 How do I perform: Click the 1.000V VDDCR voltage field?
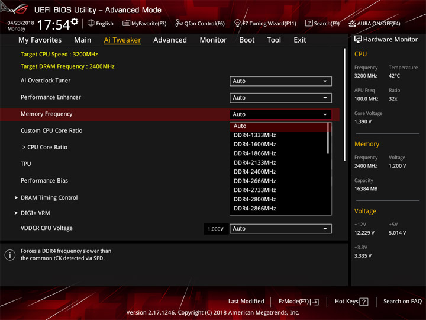pos(215,229)
